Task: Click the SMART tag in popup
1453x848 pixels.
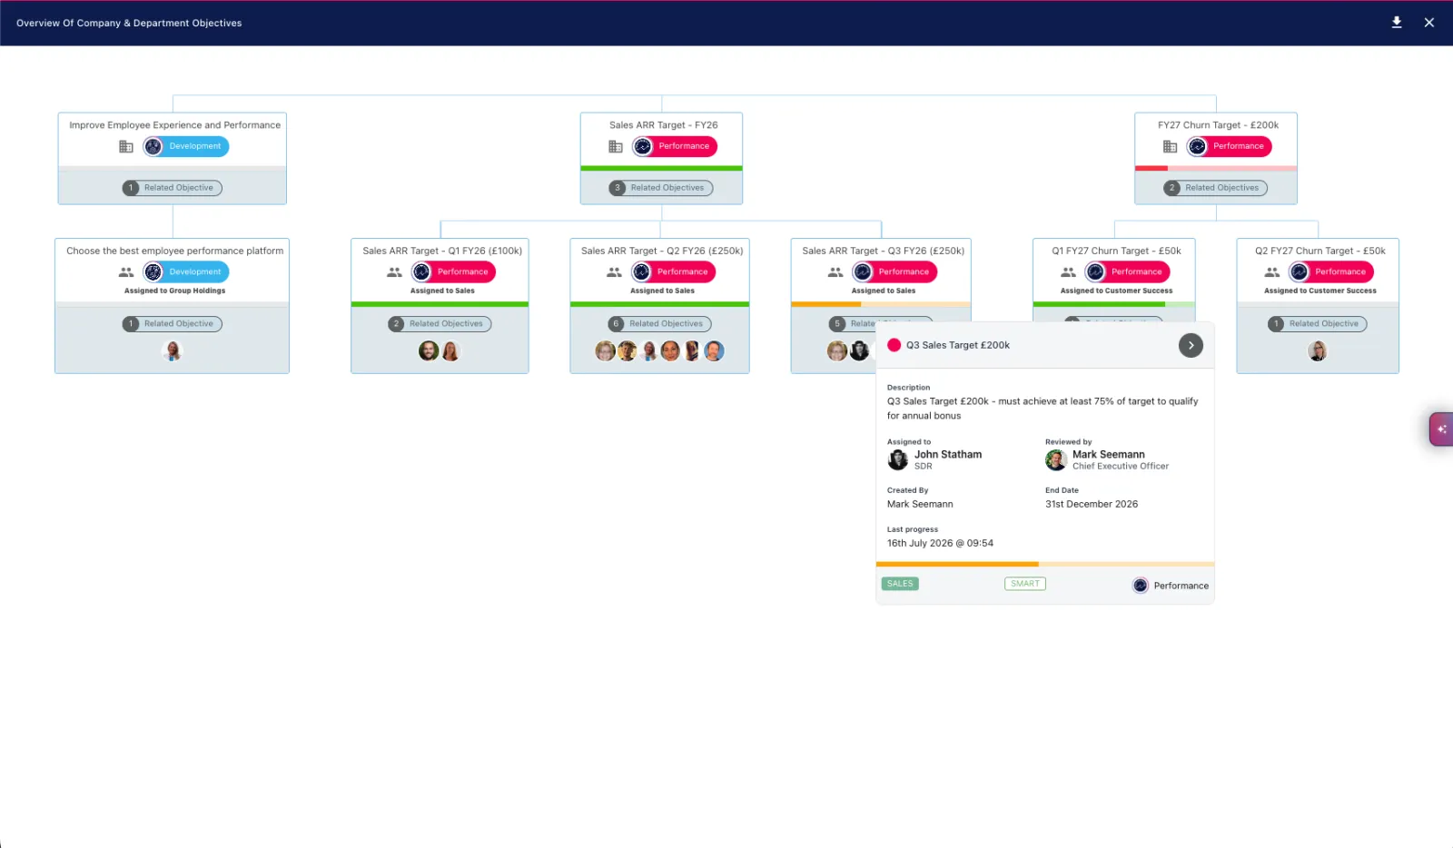Action: pyautogui.click(x=1025, y=584)
